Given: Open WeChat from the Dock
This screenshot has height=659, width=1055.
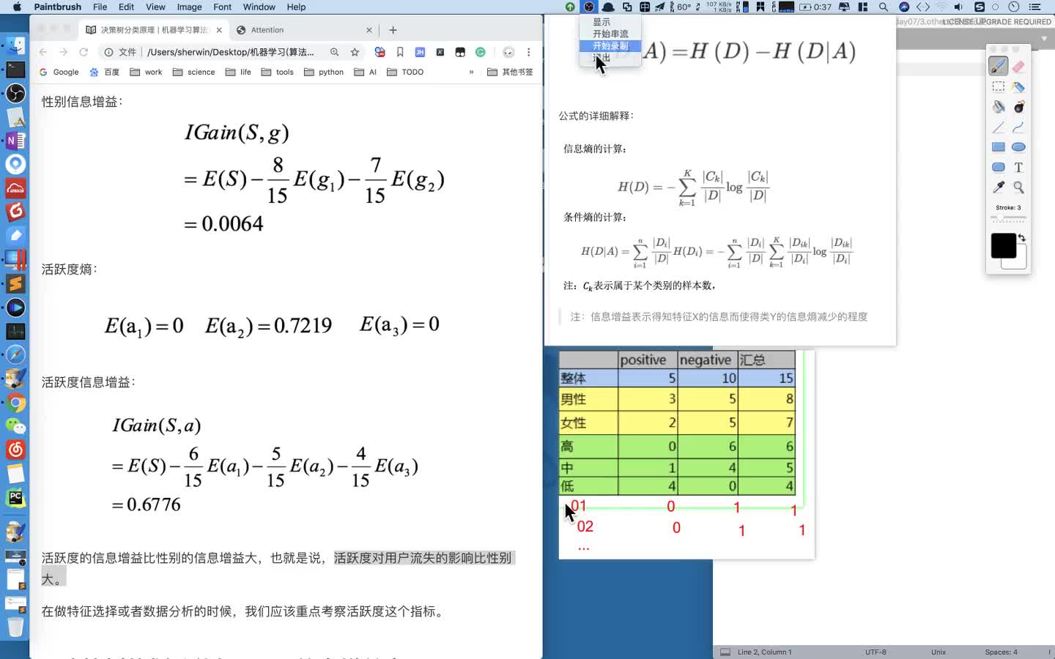Looking at the screenshot, I should coord(15,426).
